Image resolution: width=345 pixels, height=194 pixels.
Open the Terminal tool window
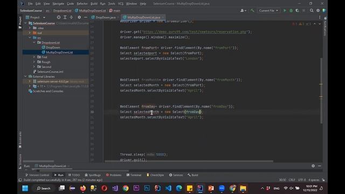pos(134,175)
